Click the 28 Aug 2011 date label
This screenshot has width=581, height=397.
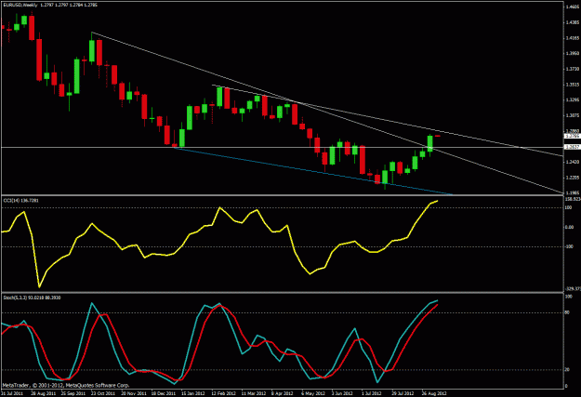tap(43, 393)
